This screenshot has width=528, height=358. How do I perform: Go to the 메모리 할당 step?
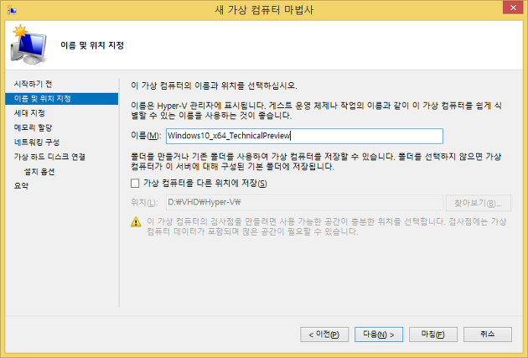(33, 127)
